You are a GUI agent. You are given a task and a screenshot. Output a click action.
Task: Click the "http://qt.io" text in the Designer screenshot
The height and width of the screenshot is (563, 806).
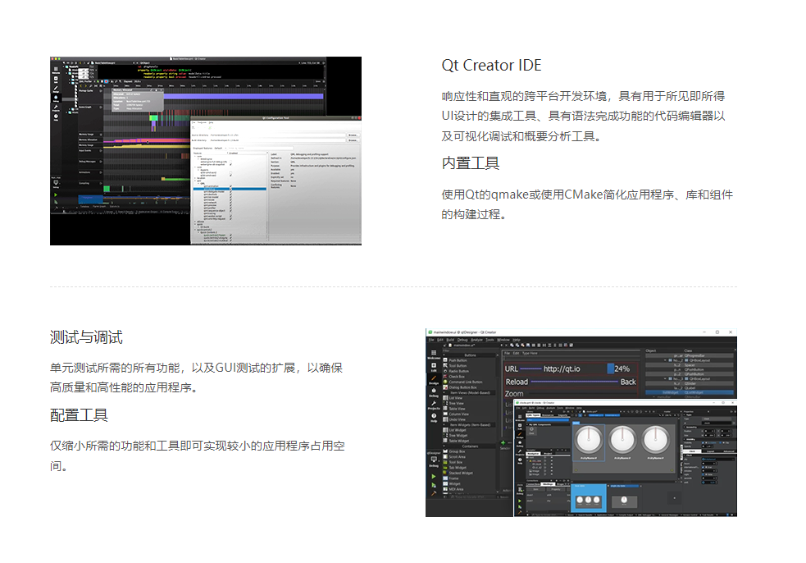pos(562,369)
